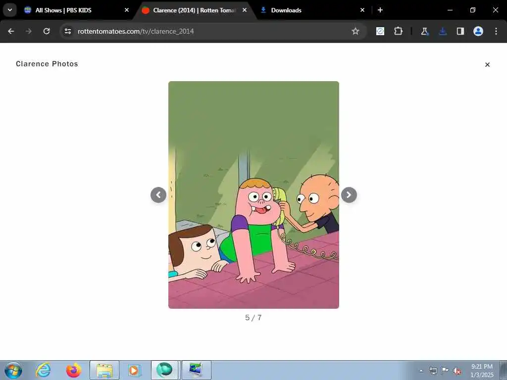The width and height of the screenshot is (507, 380).
Task: Open the Windows Start menu
Action: point(13,370)
